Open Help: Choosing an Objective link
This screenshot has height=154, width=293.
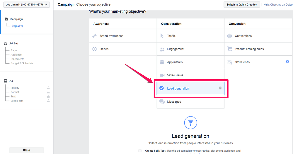pyautogui.click(x=278, y=4)
